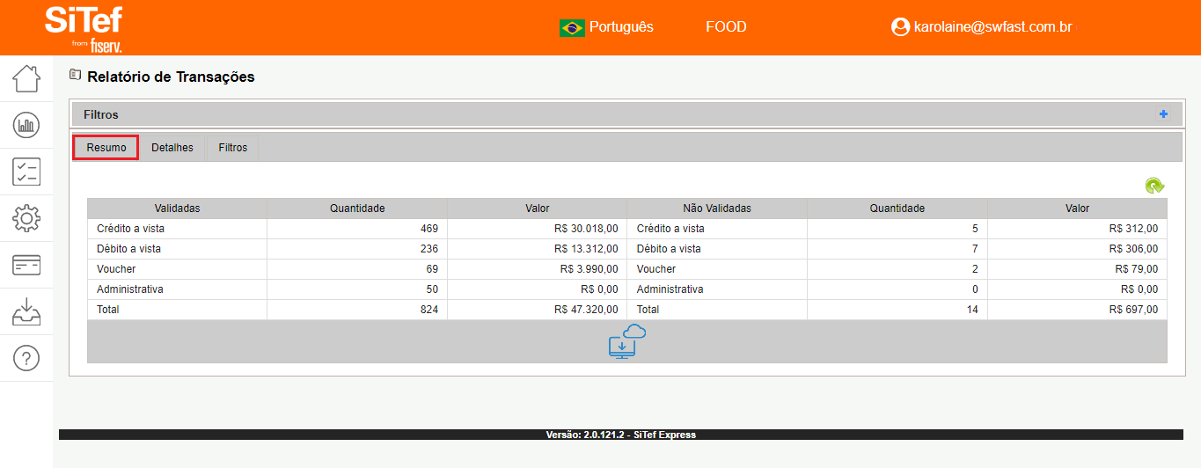Click the value R$ 312,00
The image size is (1201, 468).
[1133, 229]
